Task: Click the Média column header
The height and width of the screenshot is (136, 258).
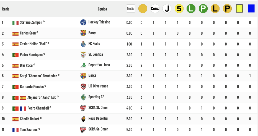Action: (x=130, y=9)
